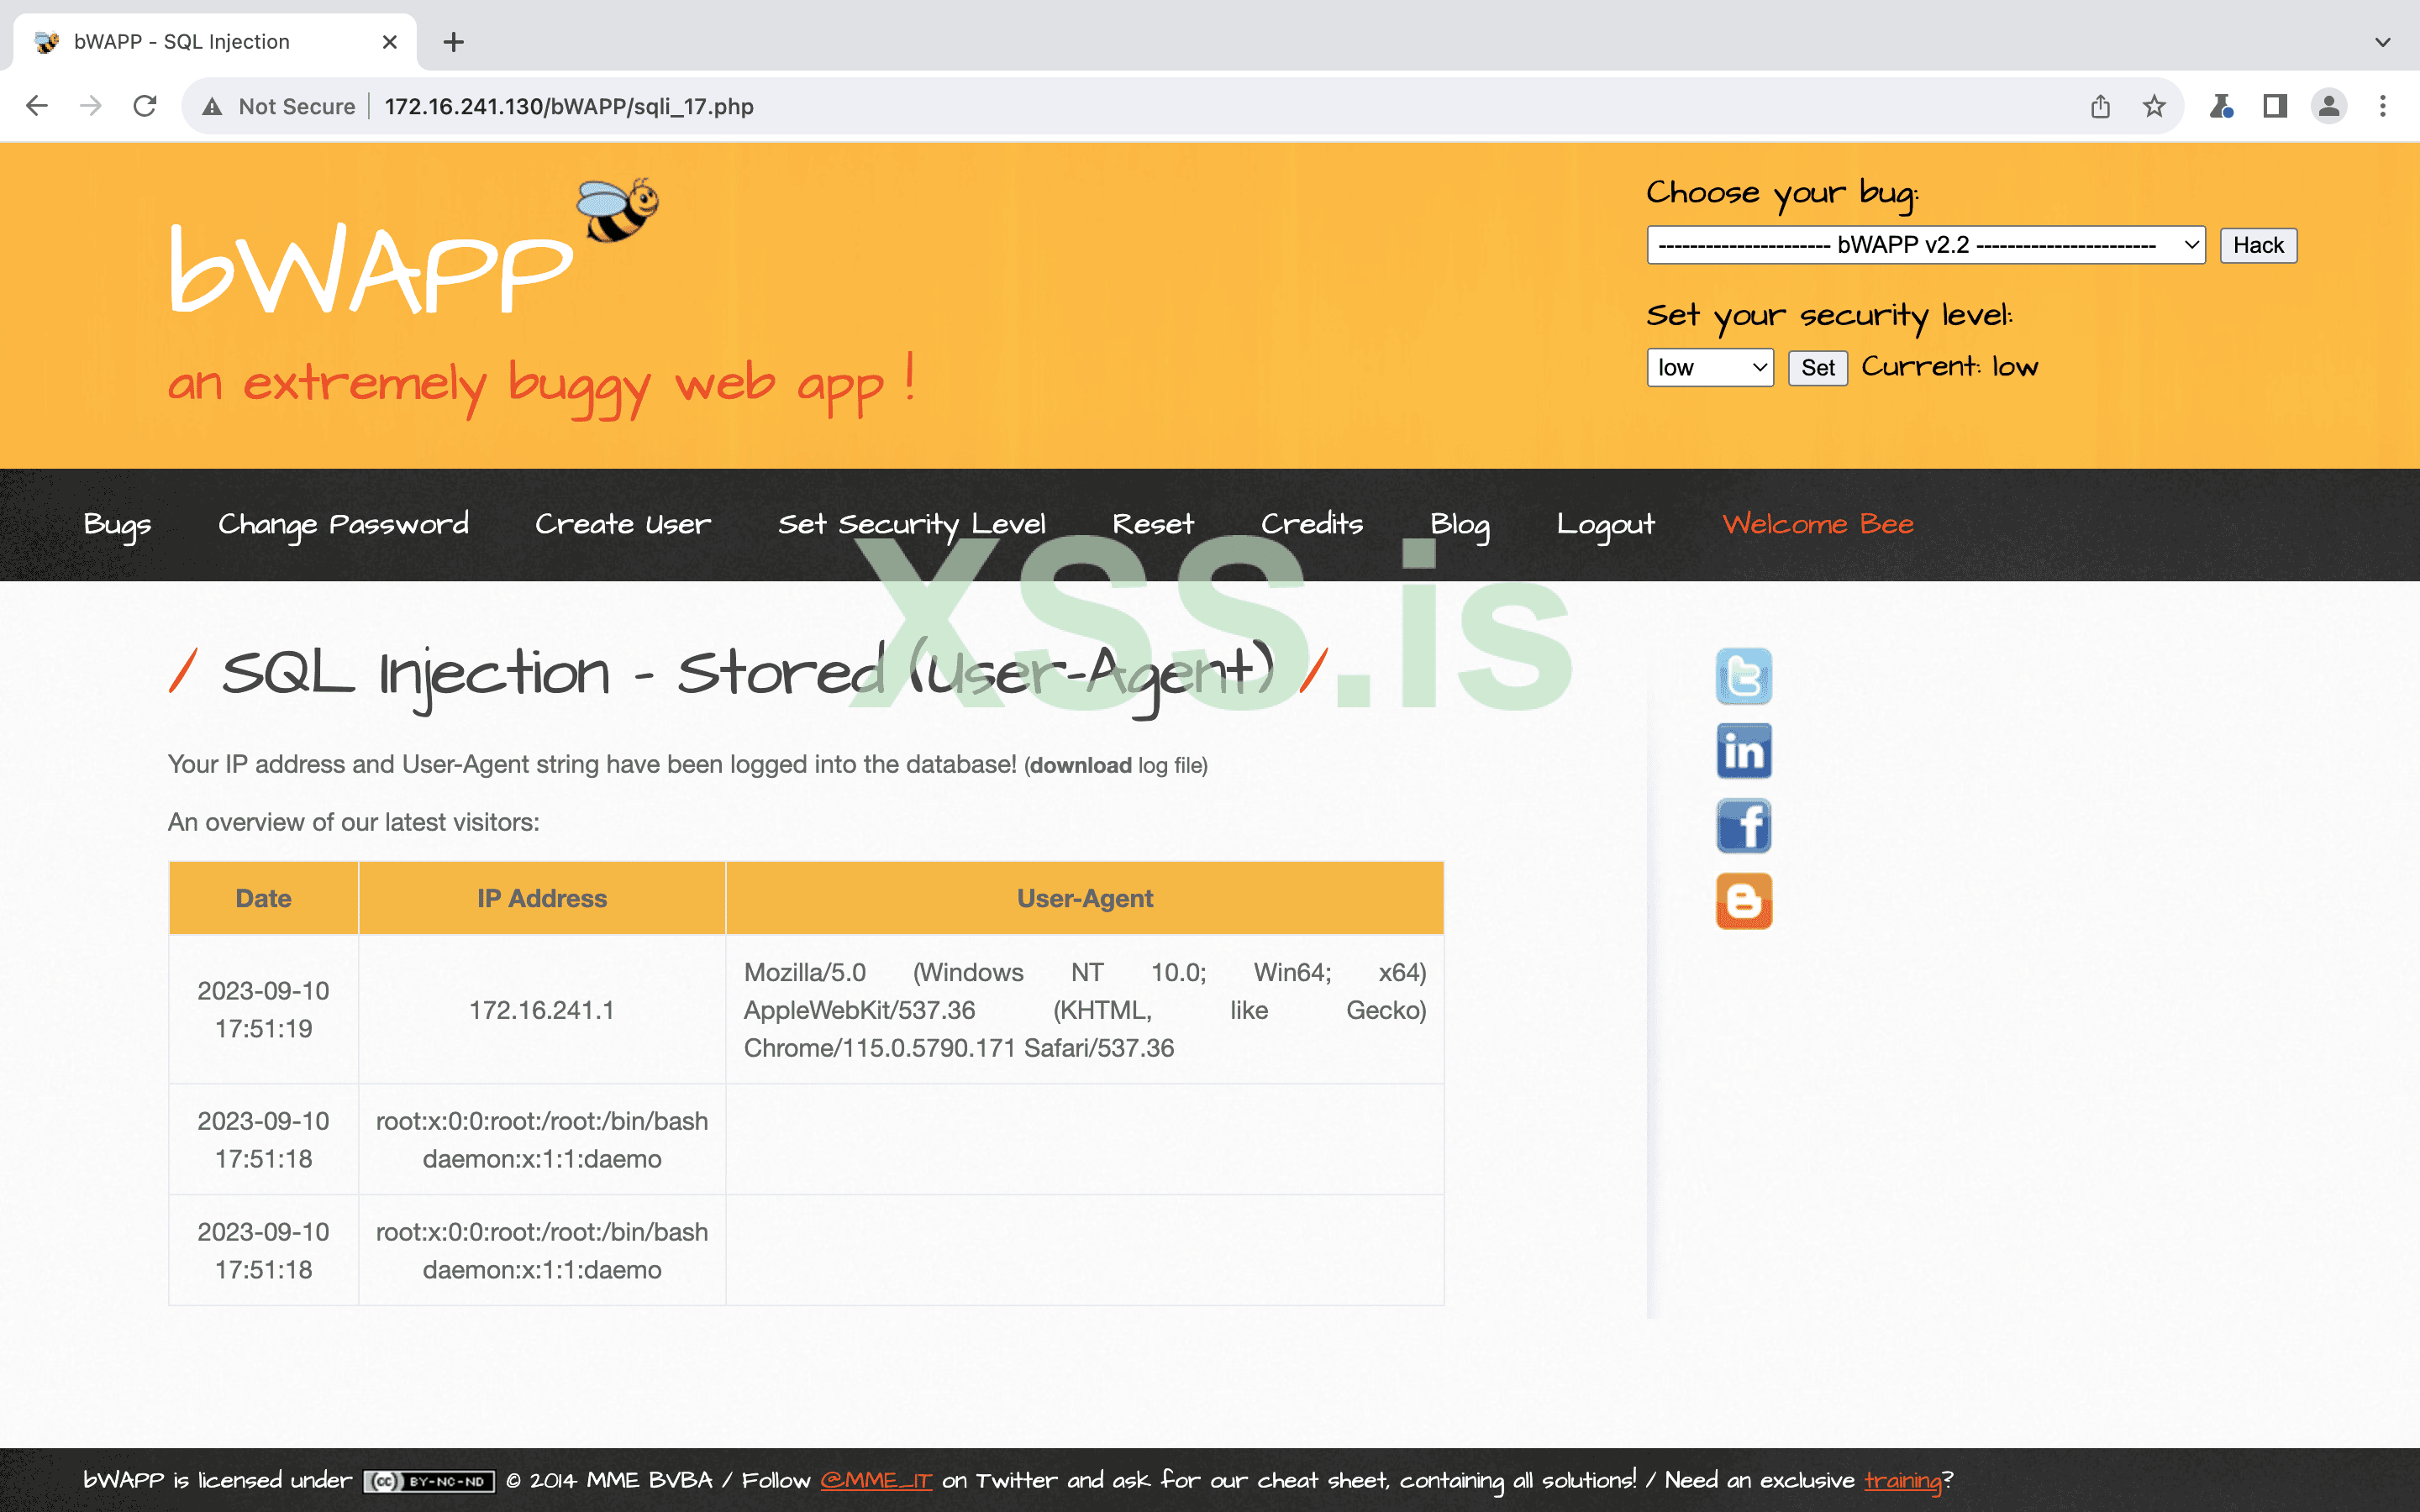Open the Facebook social icon
This screenshot has width=2420, height=1512.
[x=1743, y=826]
